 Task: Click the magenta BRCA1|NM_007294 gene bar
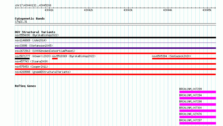click(198, 98)
